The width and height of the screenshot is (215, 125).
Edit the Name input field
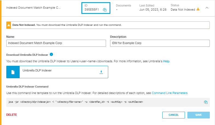(x=56, y=43)
